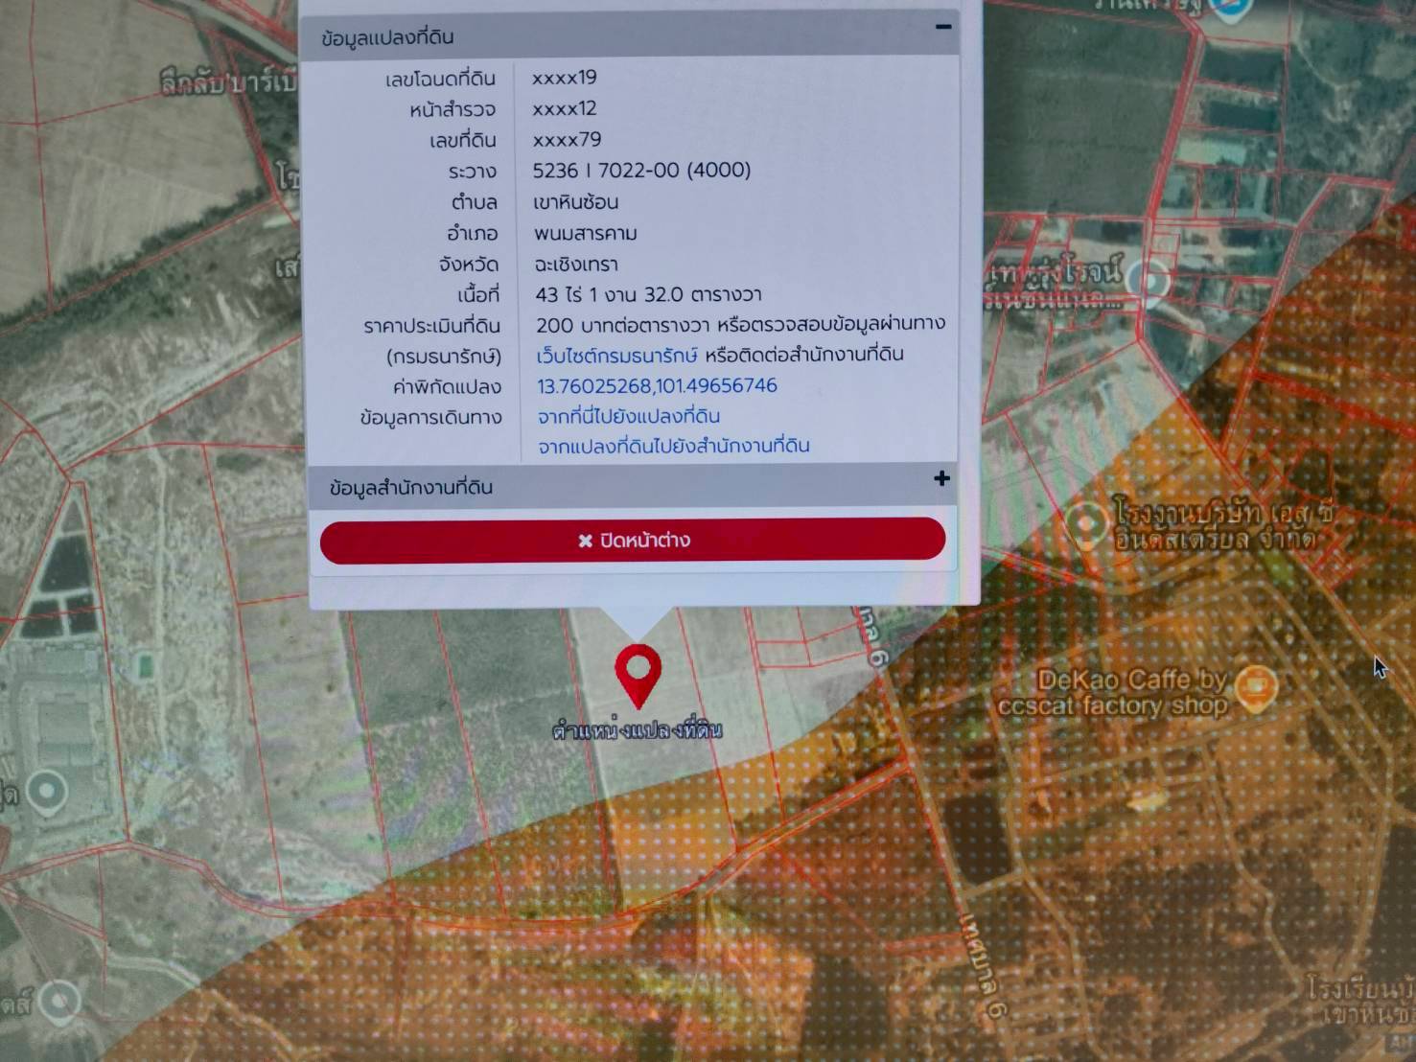The image size is (1416, 1062).
Task: Click the blue map marker at top right
Action: point(1232,10)
